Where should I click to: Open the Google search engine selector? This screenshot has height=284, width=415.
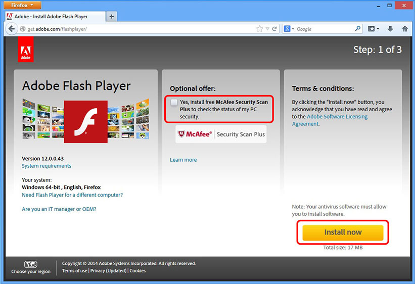[289, 29]
